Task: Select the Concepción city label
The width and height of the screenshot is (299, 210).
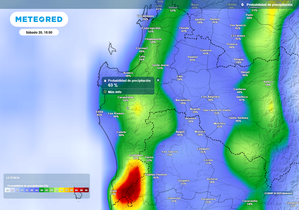Action: (x=151, y=28)
